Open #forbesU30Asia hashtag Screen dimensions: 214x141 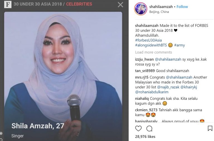click(x=148, y=40)
